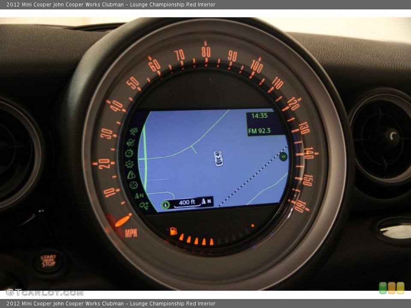Click the 120 mark on speedometer
This screenshot has height=308, width=411.
pos(293,104)
